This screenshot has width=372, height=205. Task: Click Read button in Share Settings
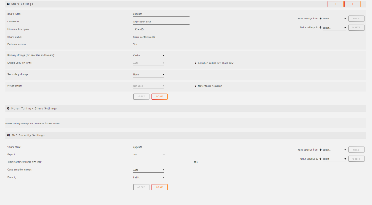(356, 19)
